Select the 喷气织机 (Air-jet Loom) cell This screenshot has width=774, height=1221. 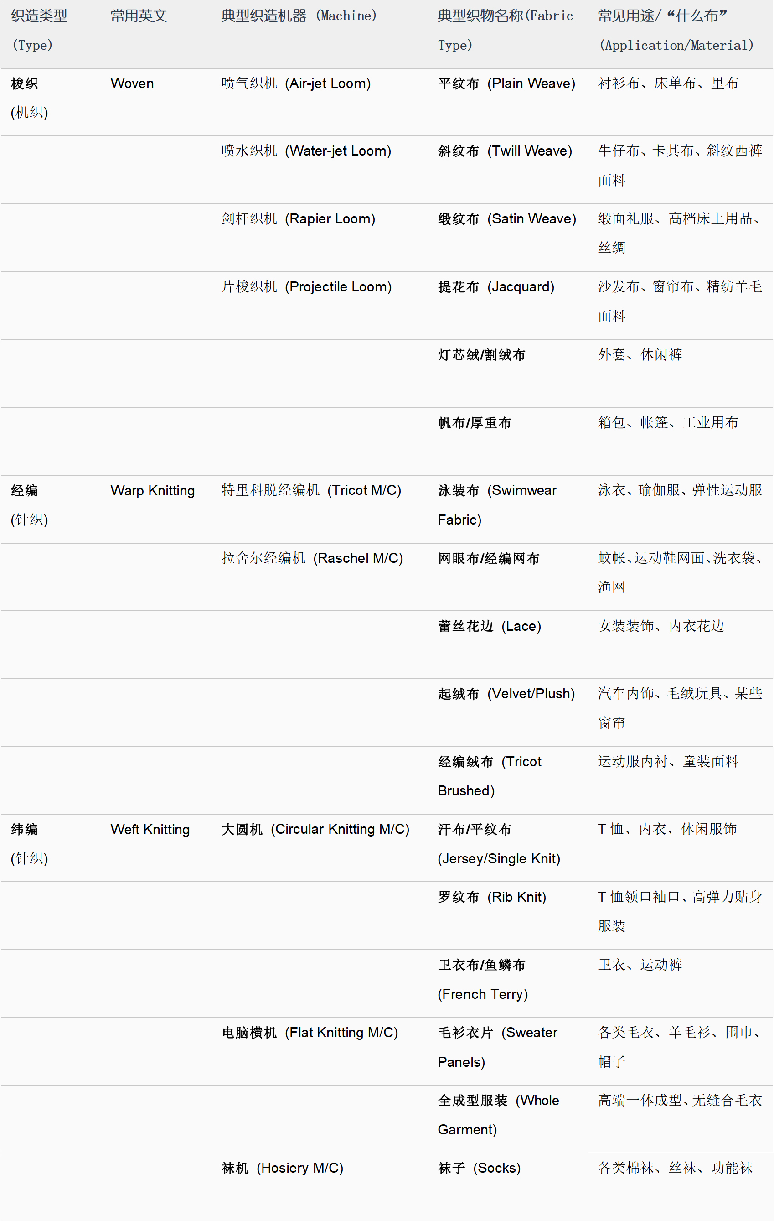[x=296, y=83]
